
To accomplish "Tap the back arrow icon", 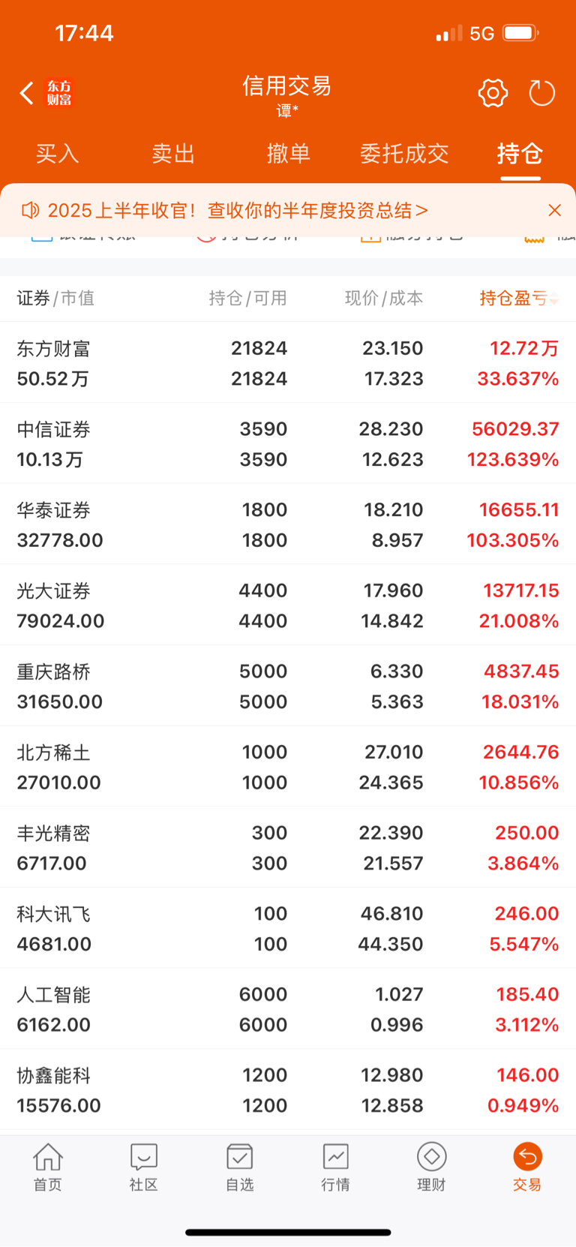I will coord(26,93).
